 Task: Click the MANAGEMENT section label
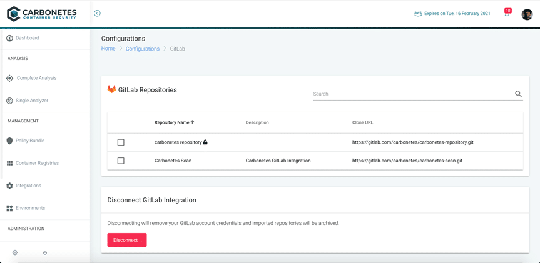23,121
